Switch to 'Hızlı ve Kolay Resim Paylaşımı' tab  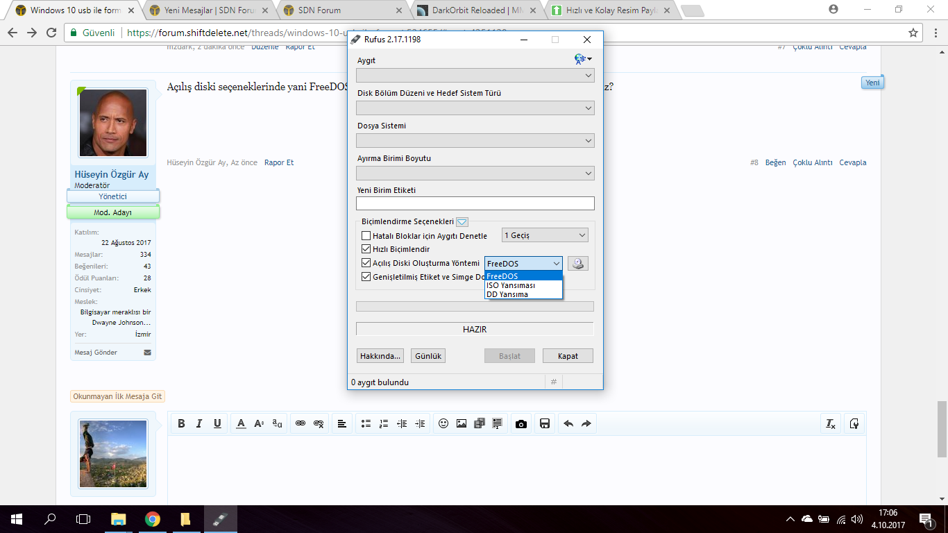610,10
